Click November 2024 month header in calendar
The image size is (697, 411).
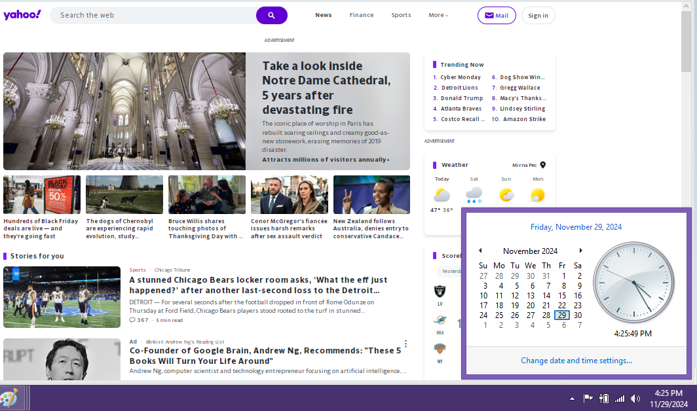coord(531,251)
